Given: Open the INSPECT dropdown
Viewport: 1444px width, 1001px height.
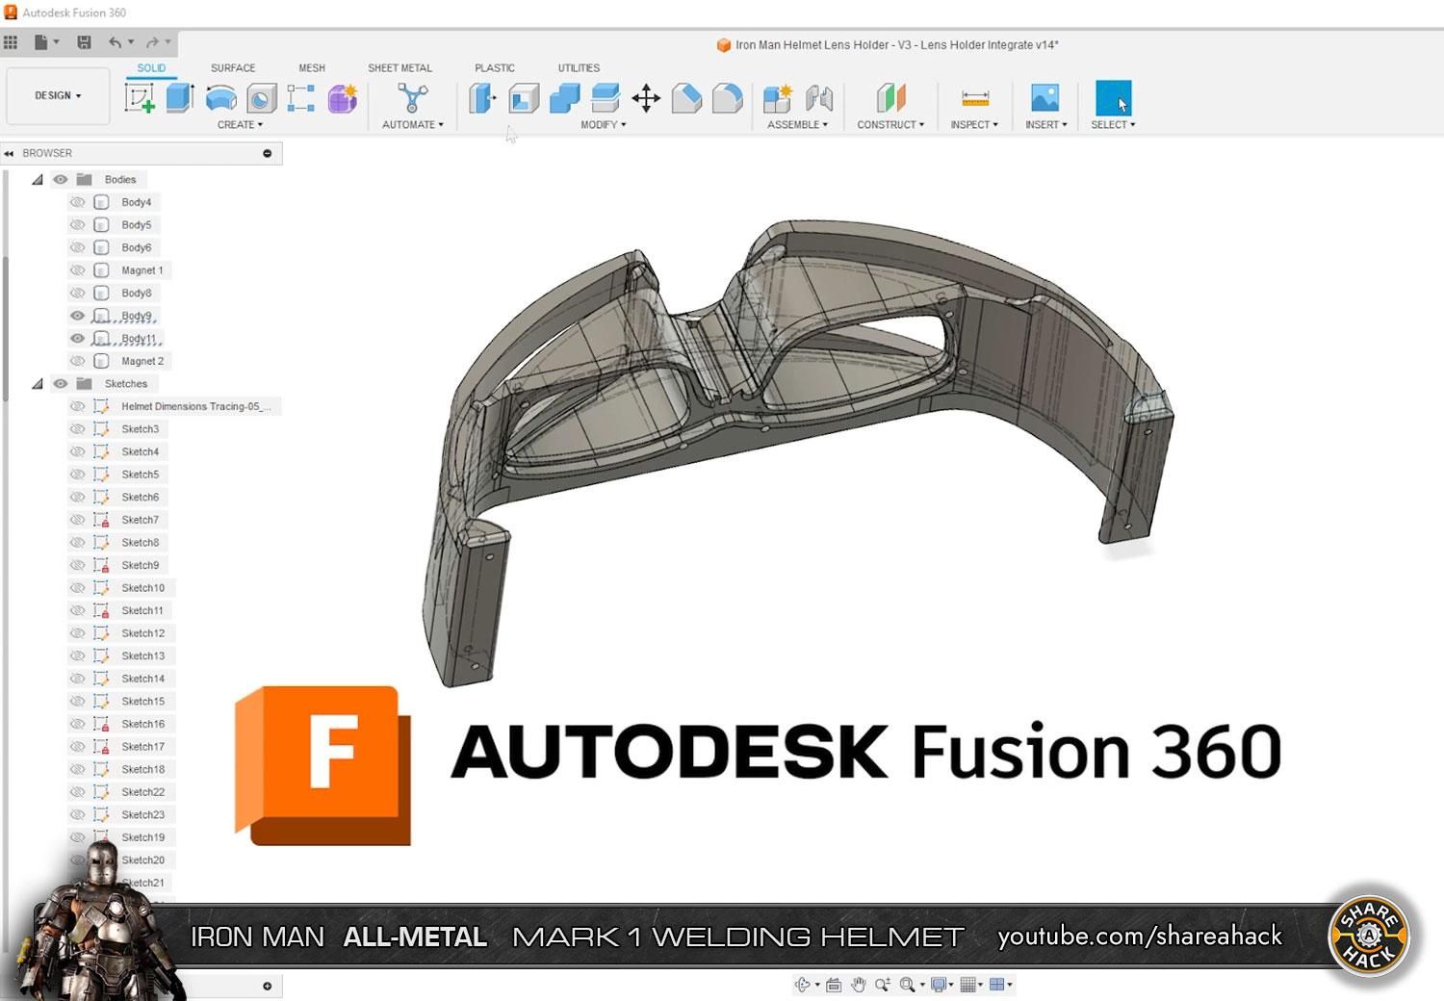Looking at the screenshot, I should pyautogui.click(x=974, y=125).
